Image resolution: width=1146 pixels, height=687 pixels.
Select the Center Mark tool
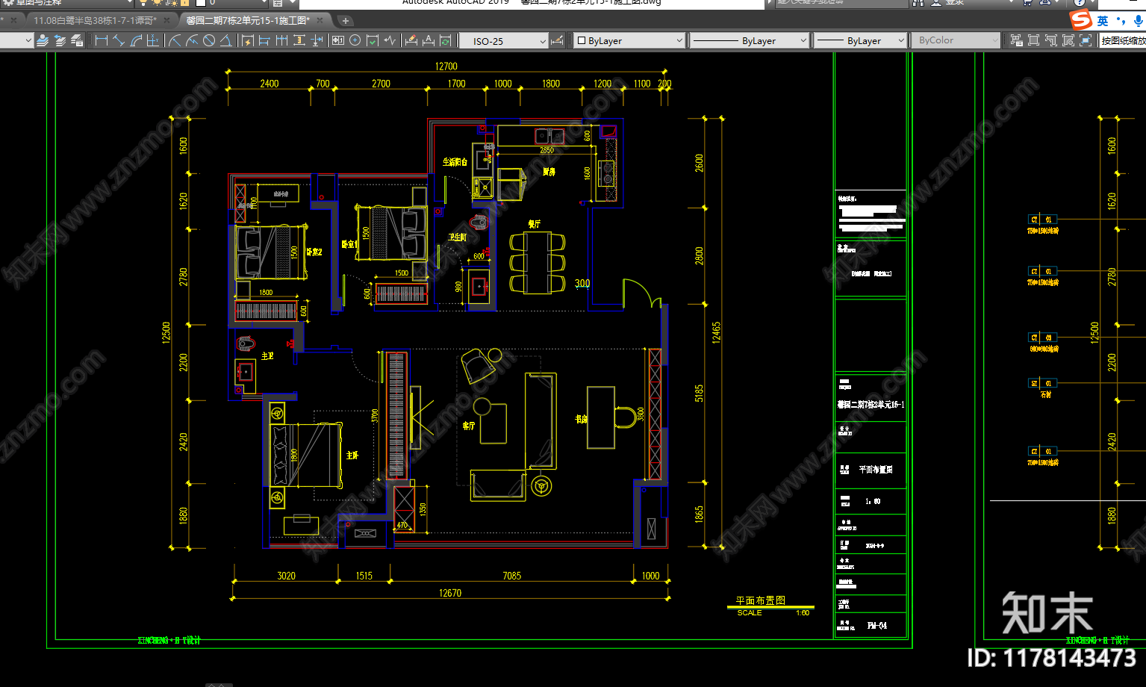(355, 40)
